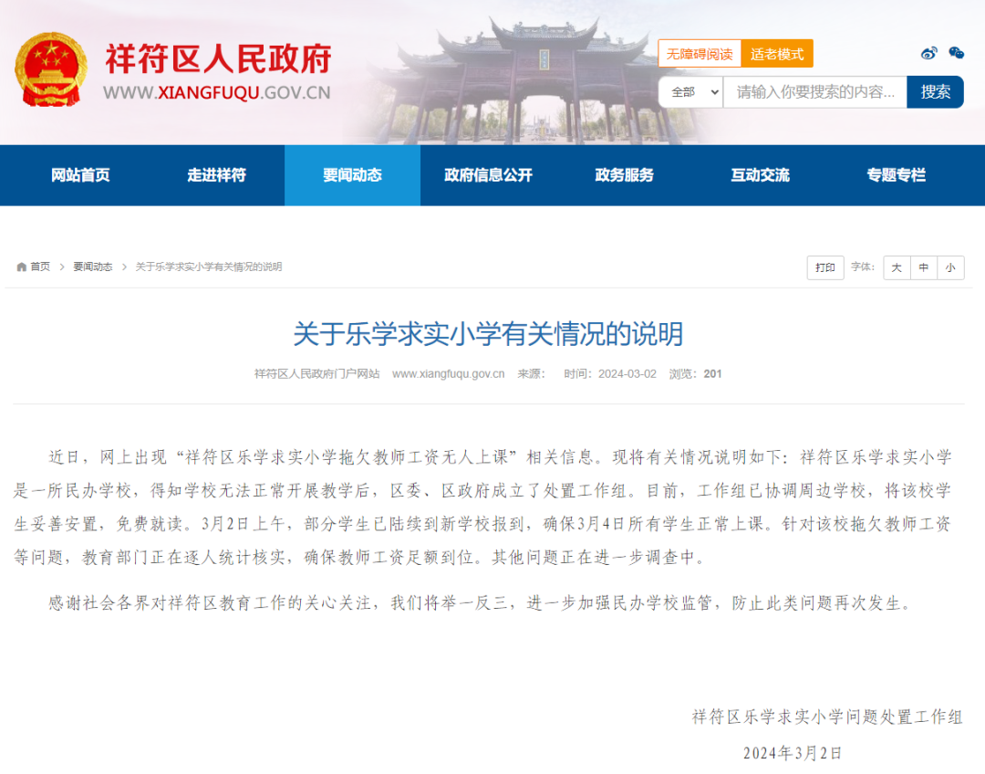985x774 pixels.
Task: Open 互动交流 navigation item
Action: point(760,175)
